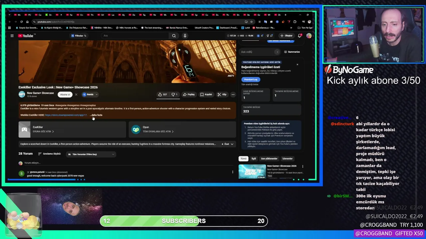Open options for steve.palanki's comment

[233, 172]
